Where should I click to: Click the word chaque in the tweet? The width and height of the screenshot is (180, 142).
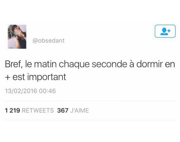pos(74,65)
